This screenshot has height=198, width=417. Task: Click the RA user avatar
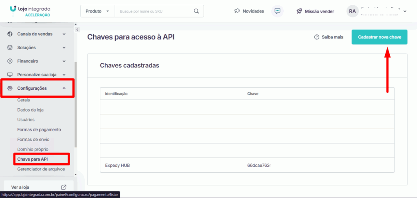[353, 11]
